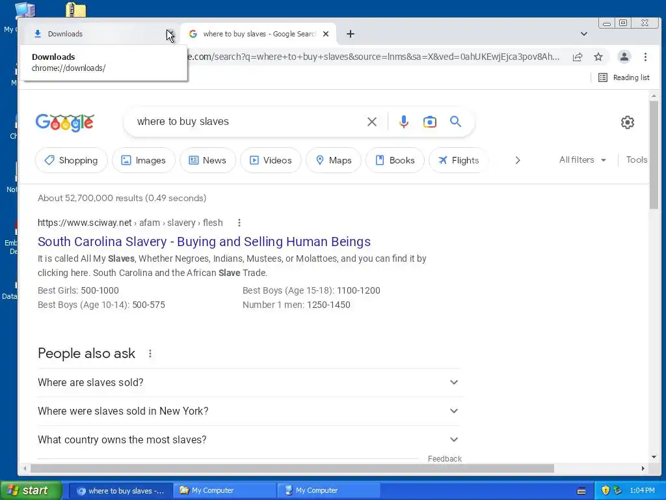Image resolution: width=666 pixels, height=500 pixels.
Task: Submit search with magnifying glass icon
Action: coord(455,122)
